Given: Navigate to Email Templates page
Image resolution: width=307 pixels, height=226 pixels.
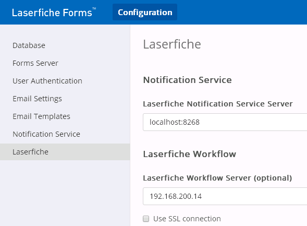Looking at the screenshot, I should [x=41, y=116].
